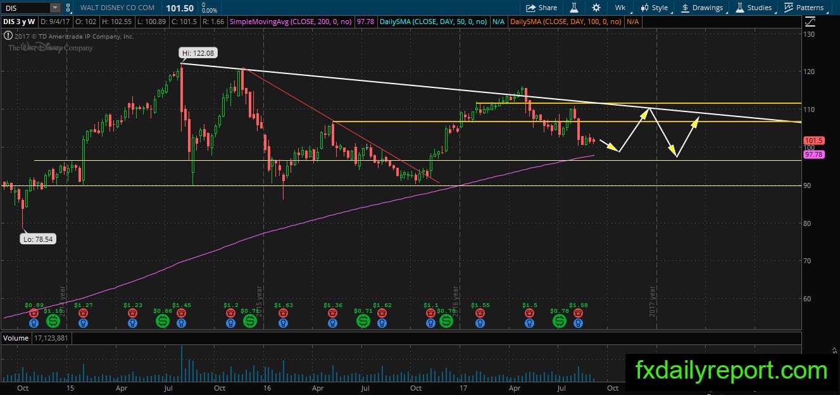Screen dimensions: 840x395
Task: Click the earnings phone icon labeled $1.2
Action: point(231,313)
